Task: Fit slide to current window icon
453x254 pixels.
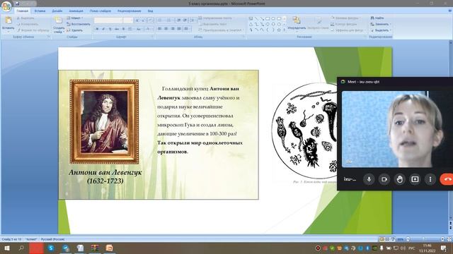Action: [x=449, y=239]
